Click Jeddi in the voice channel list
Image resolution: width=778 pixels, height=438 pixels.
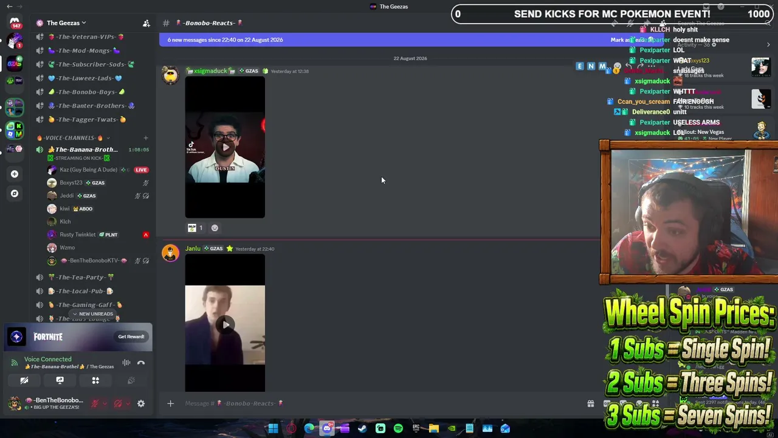pos(66,196)
